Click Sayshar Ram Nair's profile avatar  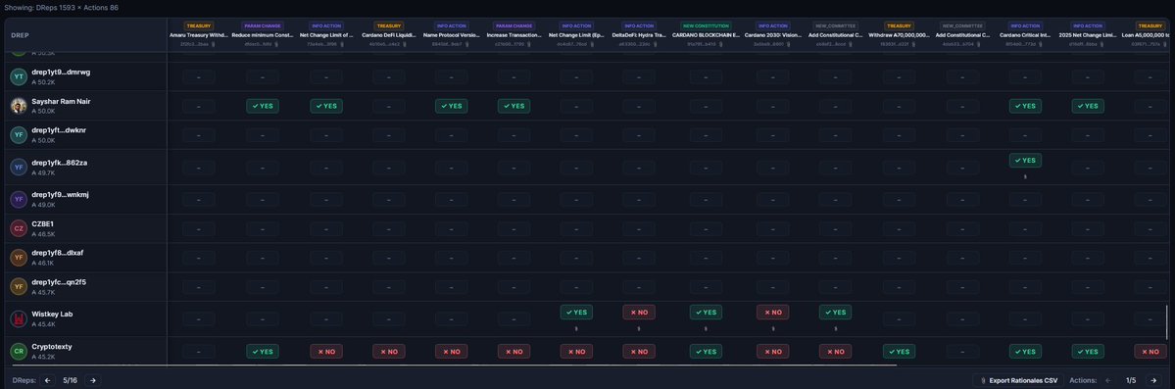(x=19, y=106)
